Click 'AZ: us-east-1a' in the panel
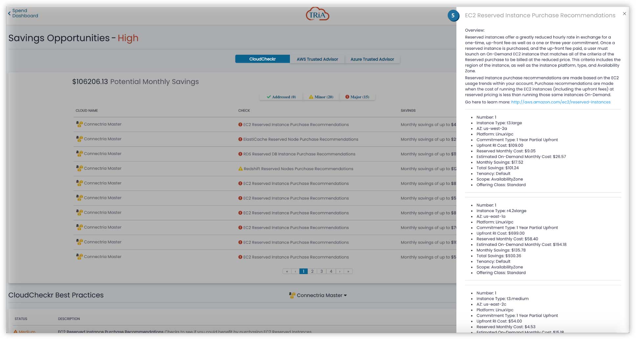 tap(491, 216)
